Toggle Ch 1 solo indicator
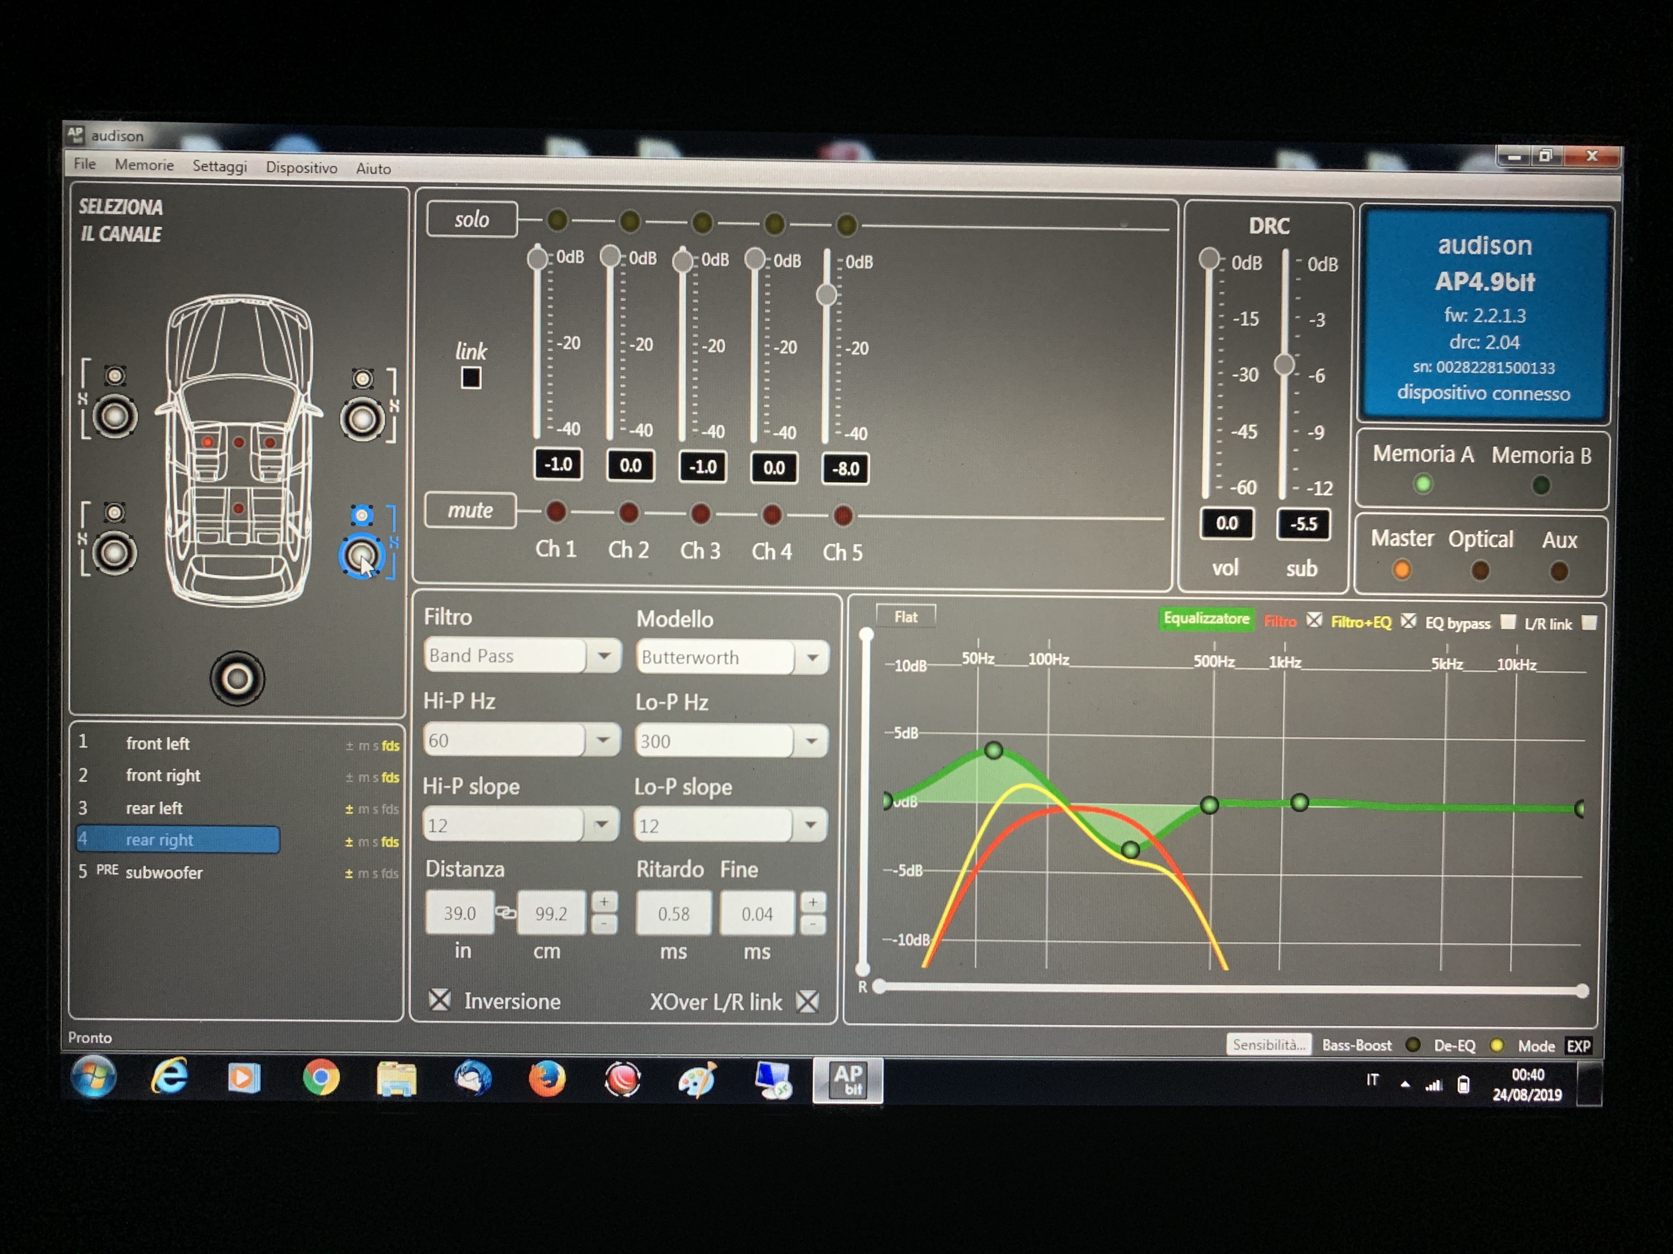Image resolution: width=1673 pixels, height=1254 pixels. pyautogui.click(x=557, y=220)
